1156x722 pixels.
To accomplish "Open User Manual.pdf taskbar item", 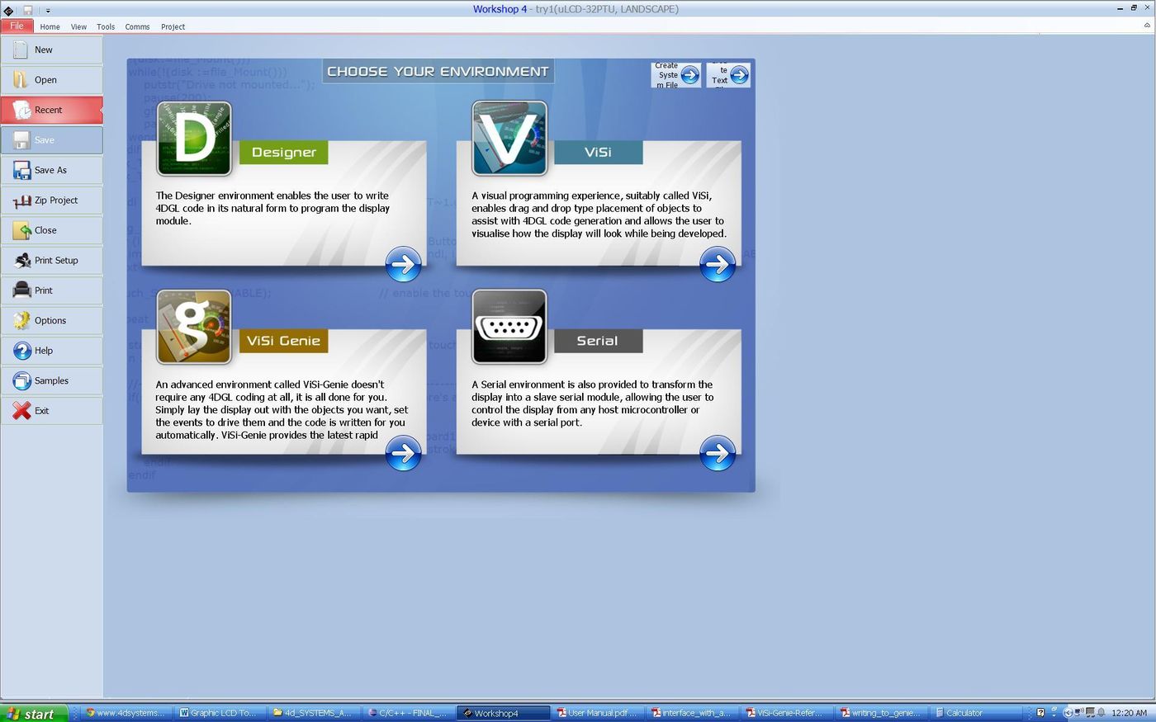I will tap(599, 713).
